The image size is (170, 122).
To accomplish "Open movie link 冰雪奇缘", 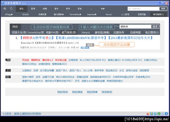I will click(x=73, y=60).
